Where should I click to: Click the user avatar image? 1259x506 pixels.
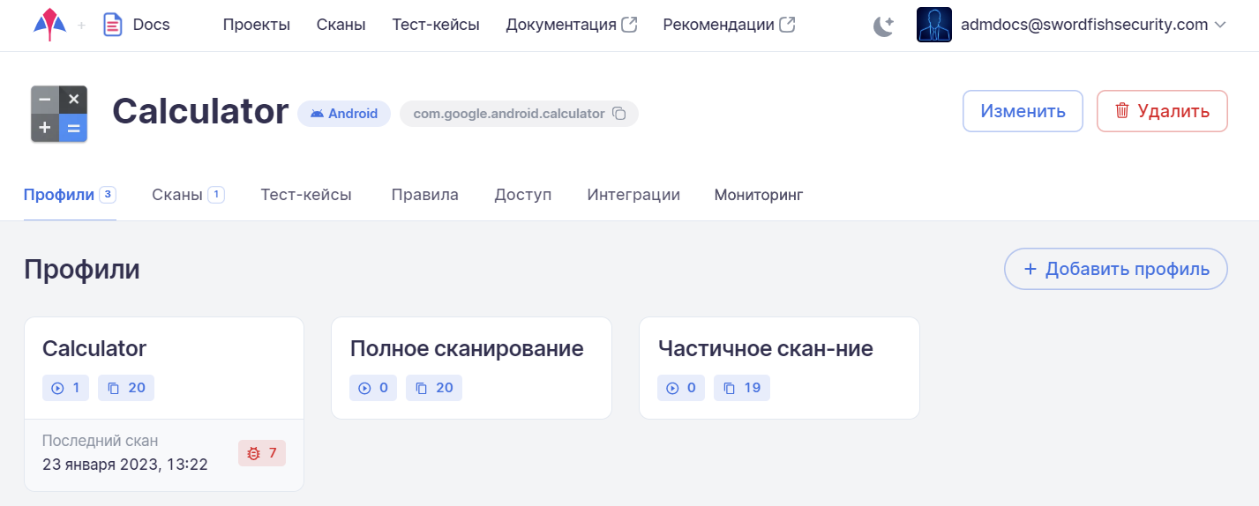pos(933,25)
